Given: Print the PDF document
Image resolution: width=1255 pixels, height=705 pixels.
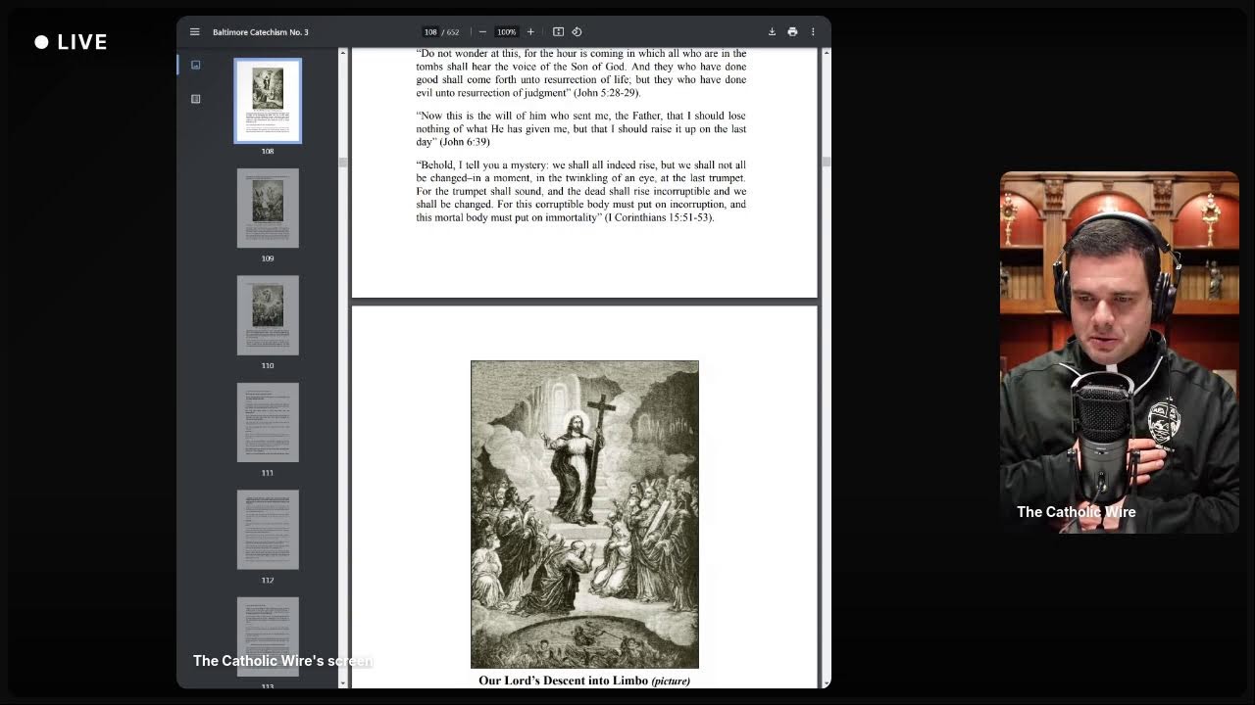Looking at the screenshot, I should click(792, 32).
